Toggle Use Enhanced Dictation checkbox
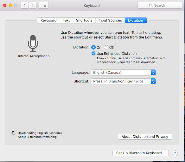The image size is (185, 162). pos(93,54)
